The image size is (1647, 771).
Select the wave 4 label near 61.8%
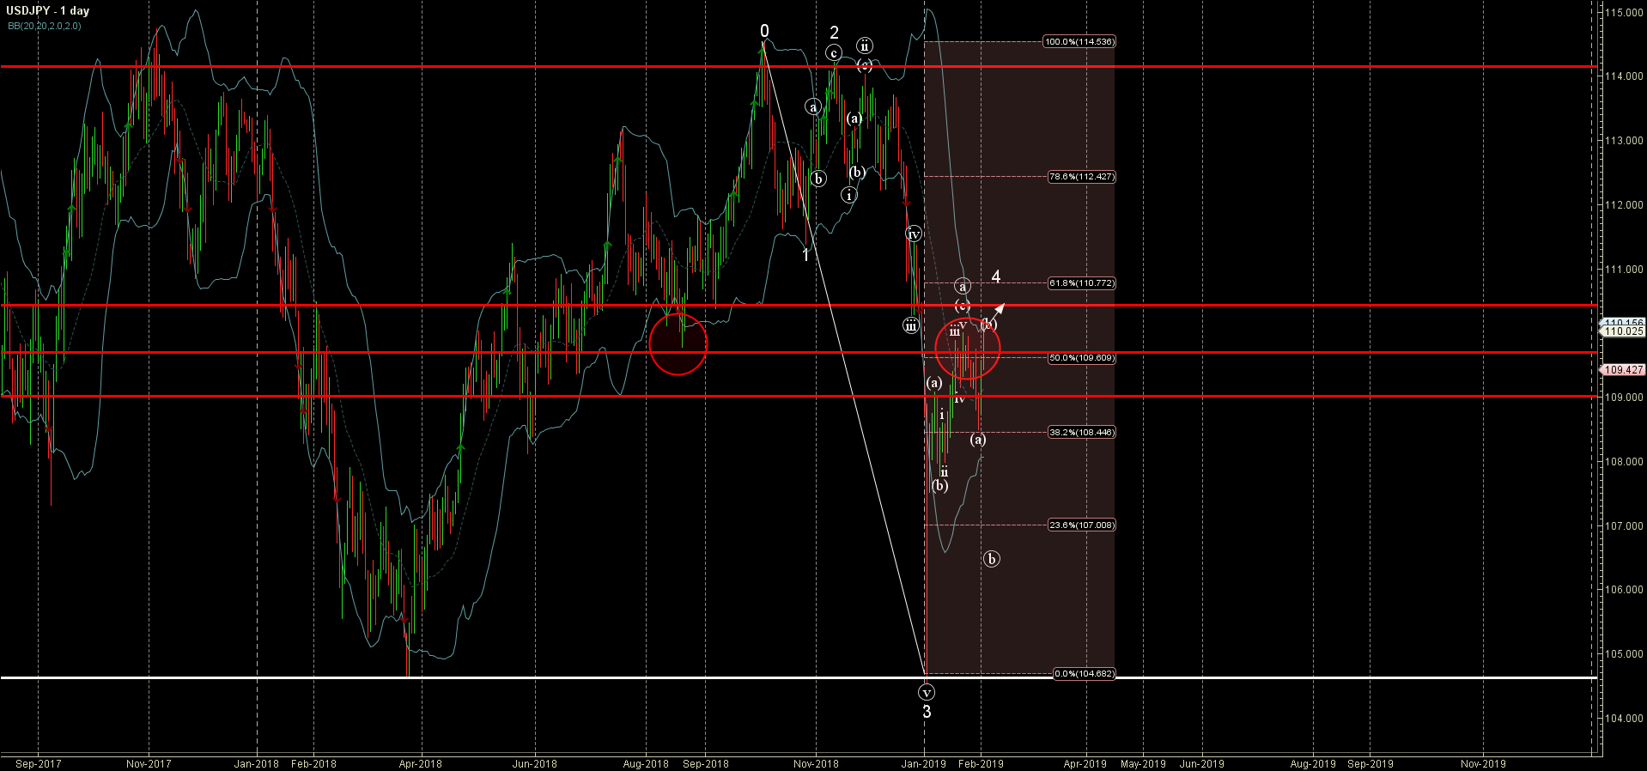pyautogui.click(x=996, y=276)
